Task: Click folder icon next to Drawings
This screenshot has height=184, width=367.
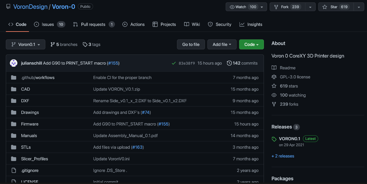Action: [x=13, y=112]
